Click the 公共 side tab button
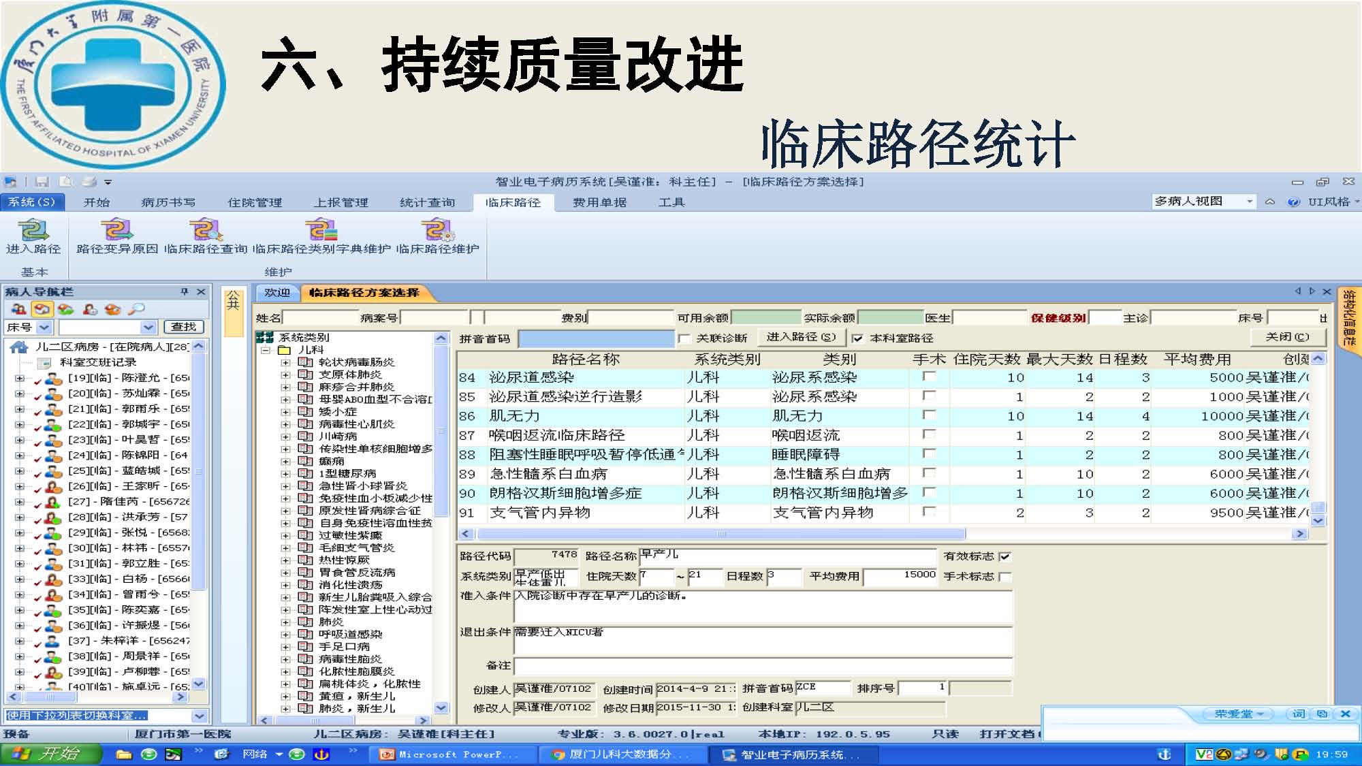The height and width of the screenshot is (766, 1362). tap(233, 312)
